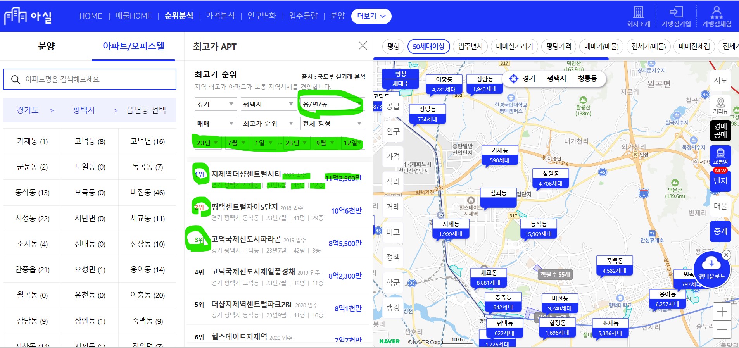The width and height of the screenshot is (739, 348).
Task: Zoom out the map with minus
Action: point(722,329)
